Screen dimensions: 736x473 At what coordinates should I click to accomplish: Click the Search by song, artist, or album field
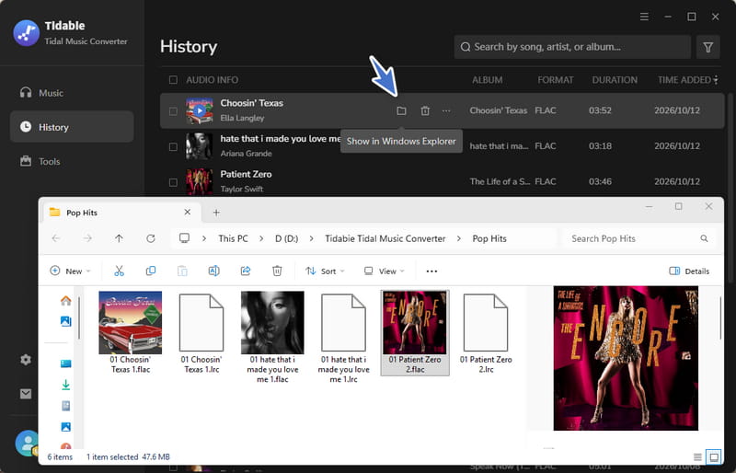pyautogui.click(x=572, y=47)
